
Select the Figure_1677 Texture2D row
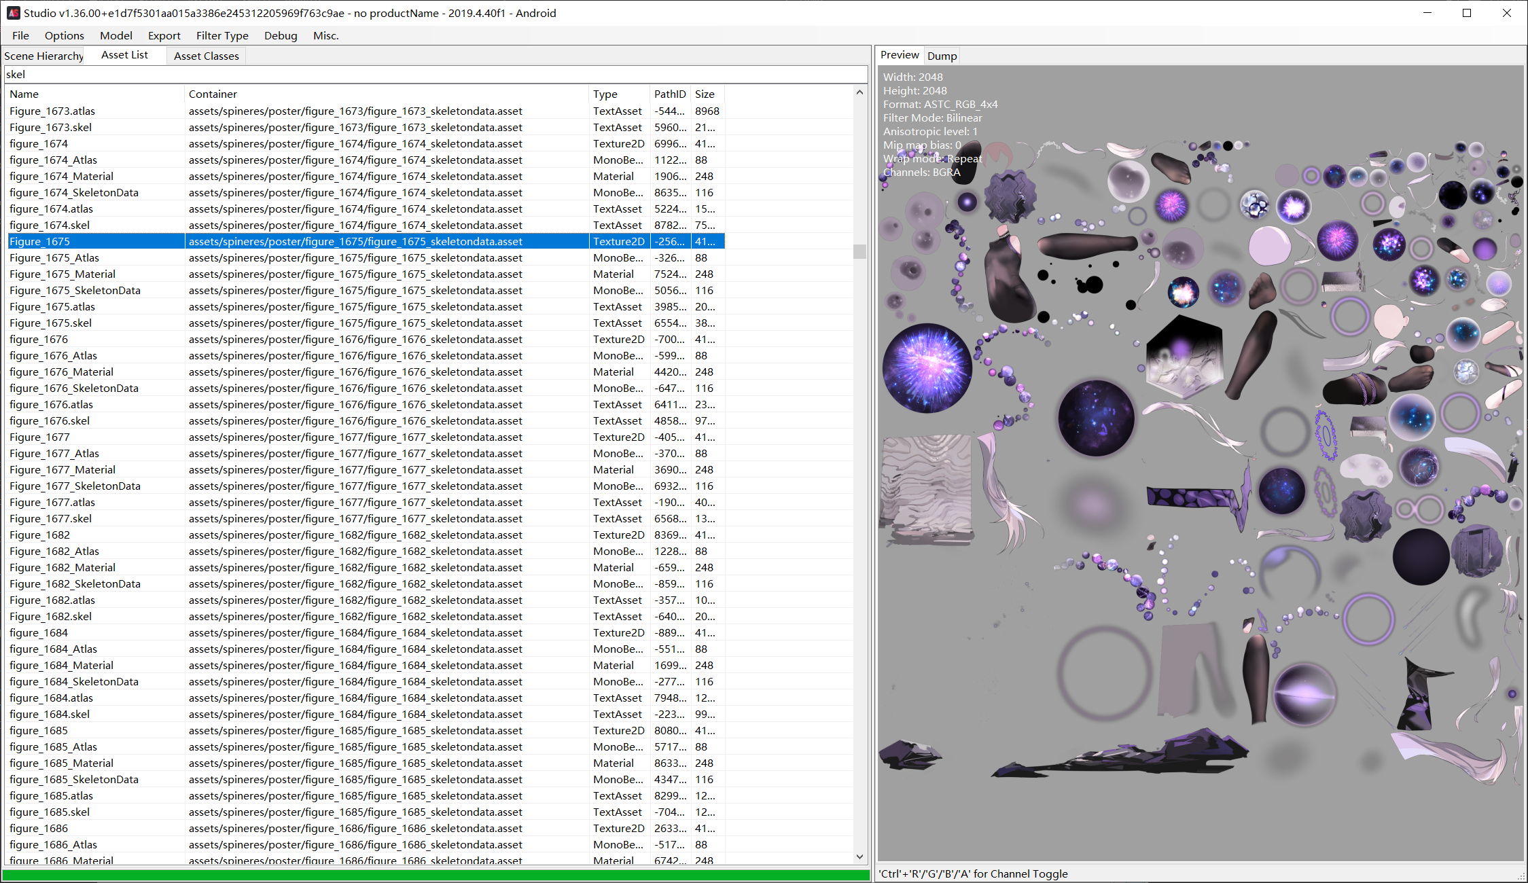pos(366,437)
